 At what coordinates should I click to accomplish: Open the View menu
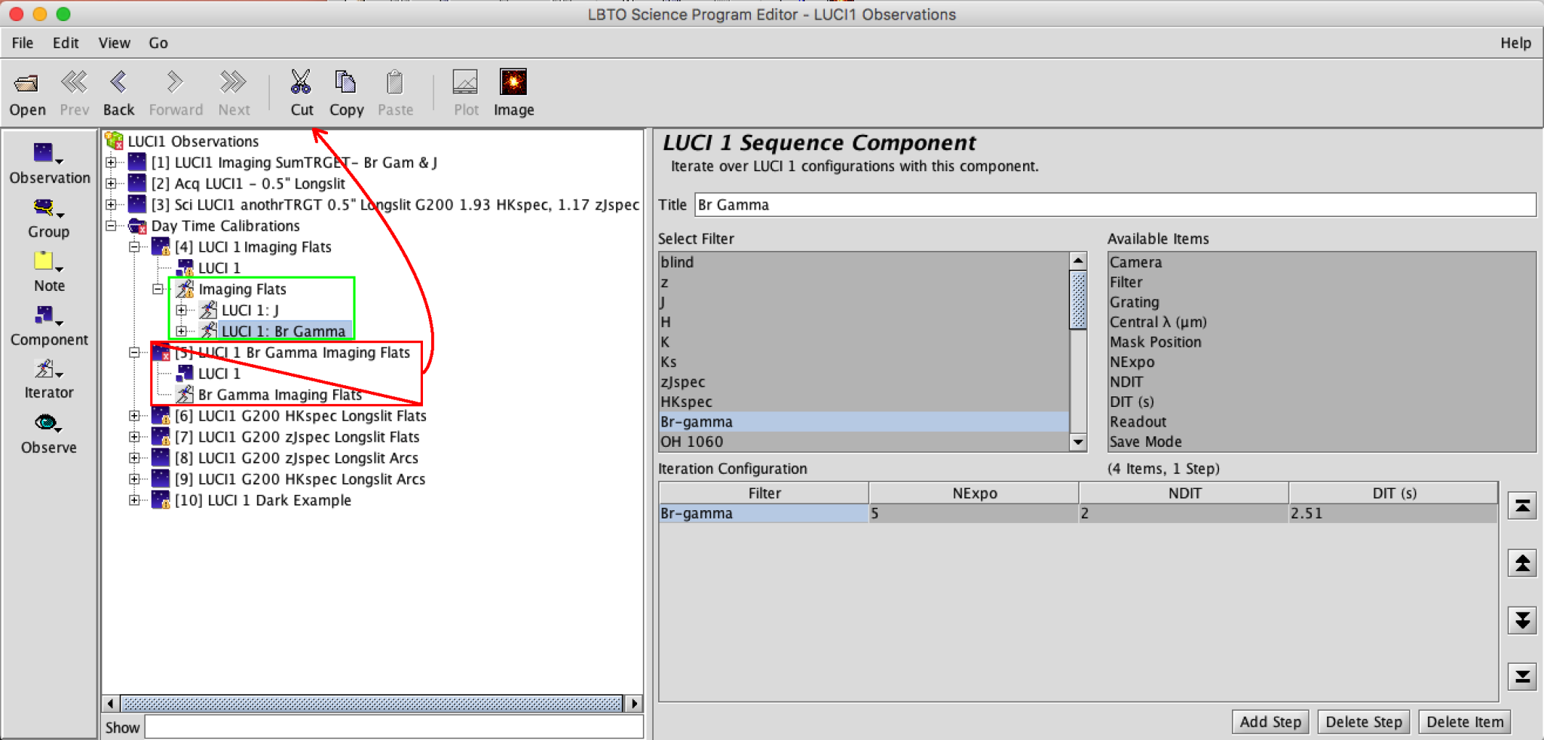(114, 43)
